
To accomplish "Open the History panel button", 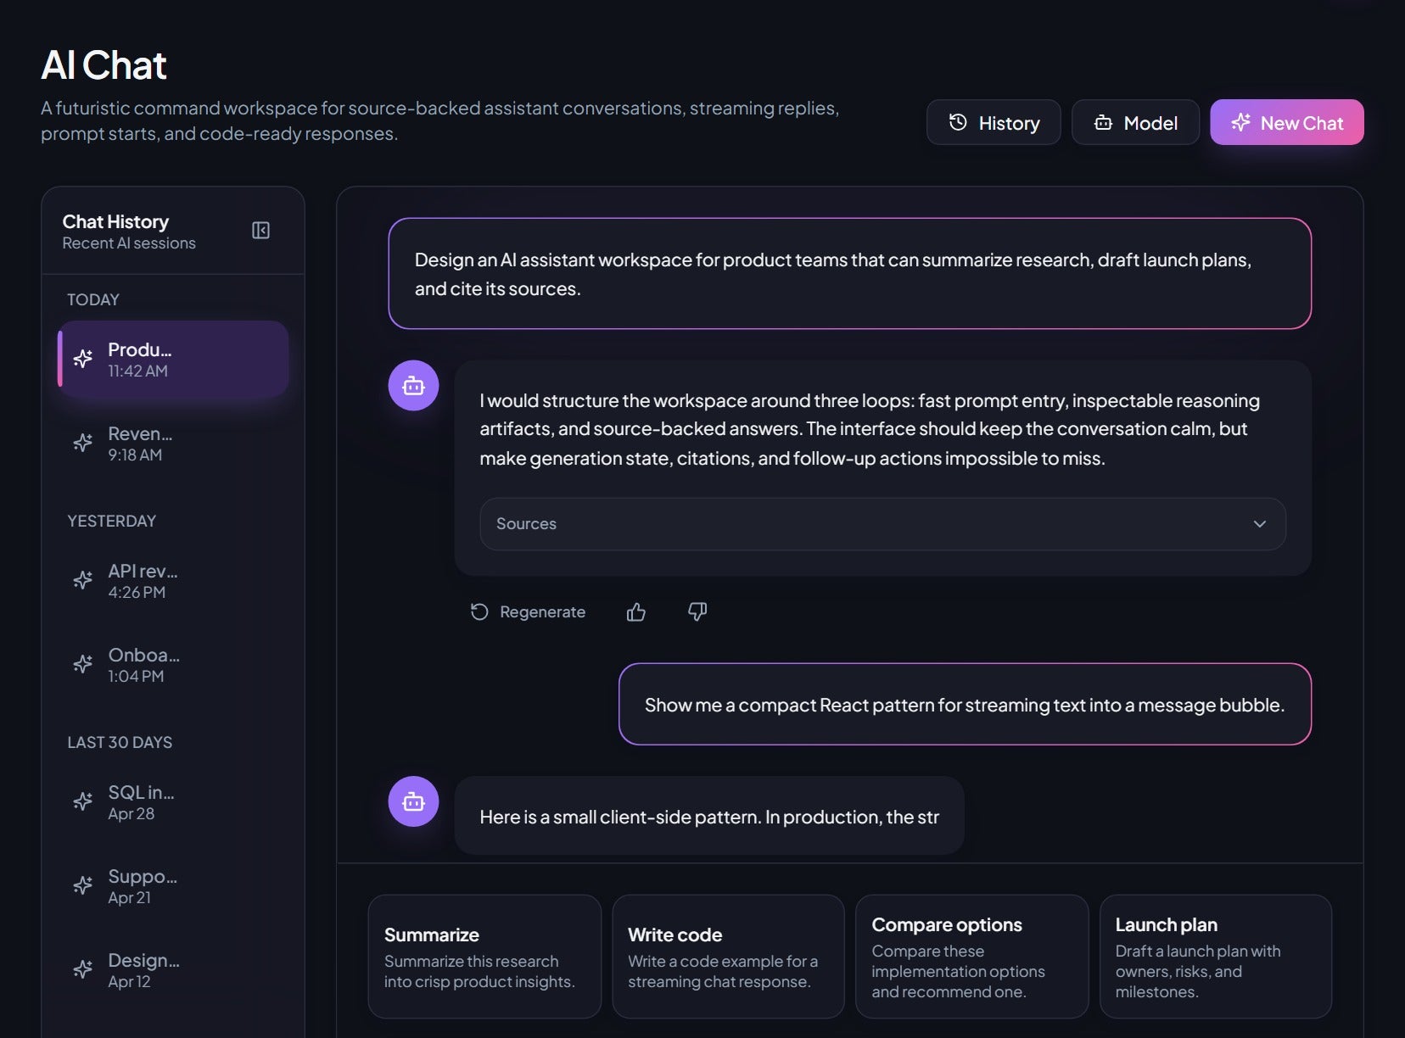I will 994,122.
